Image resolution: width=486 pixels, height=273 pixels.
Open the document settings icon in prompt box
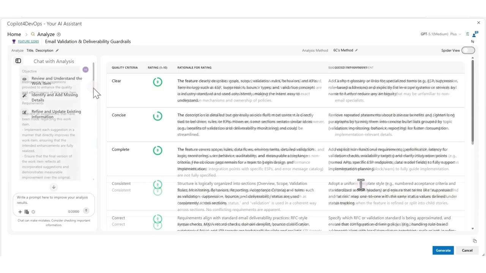click(x=27, y=212)
